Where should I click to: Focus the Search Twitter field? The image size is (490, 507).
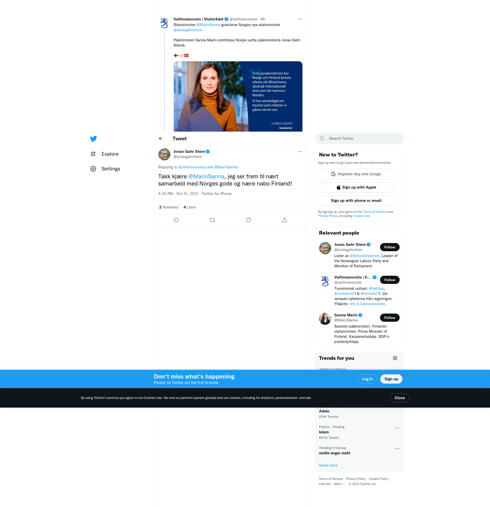[359, 139]
